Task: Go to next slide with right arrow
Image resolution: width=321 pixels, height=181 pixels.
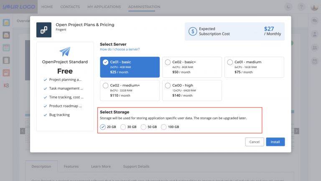Action: pos(297,131)
